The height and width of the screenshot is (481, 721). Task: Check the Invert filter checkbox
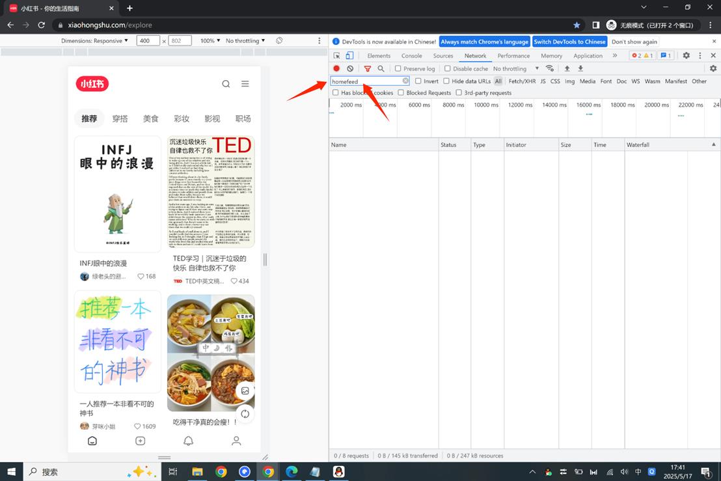pyautogui.click(x=418, y=81)
